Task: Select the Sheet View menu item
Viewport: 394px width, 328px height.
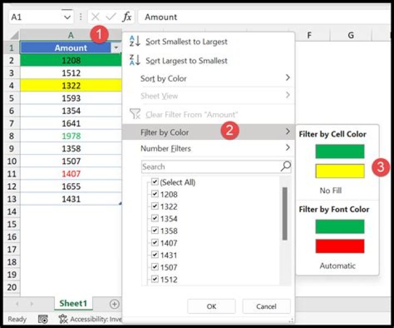Action: point(208,96)
